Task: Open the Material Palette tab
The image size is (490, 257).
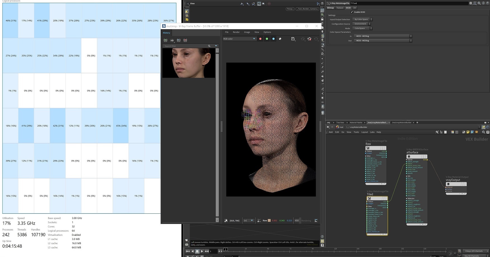Action: 356,122
